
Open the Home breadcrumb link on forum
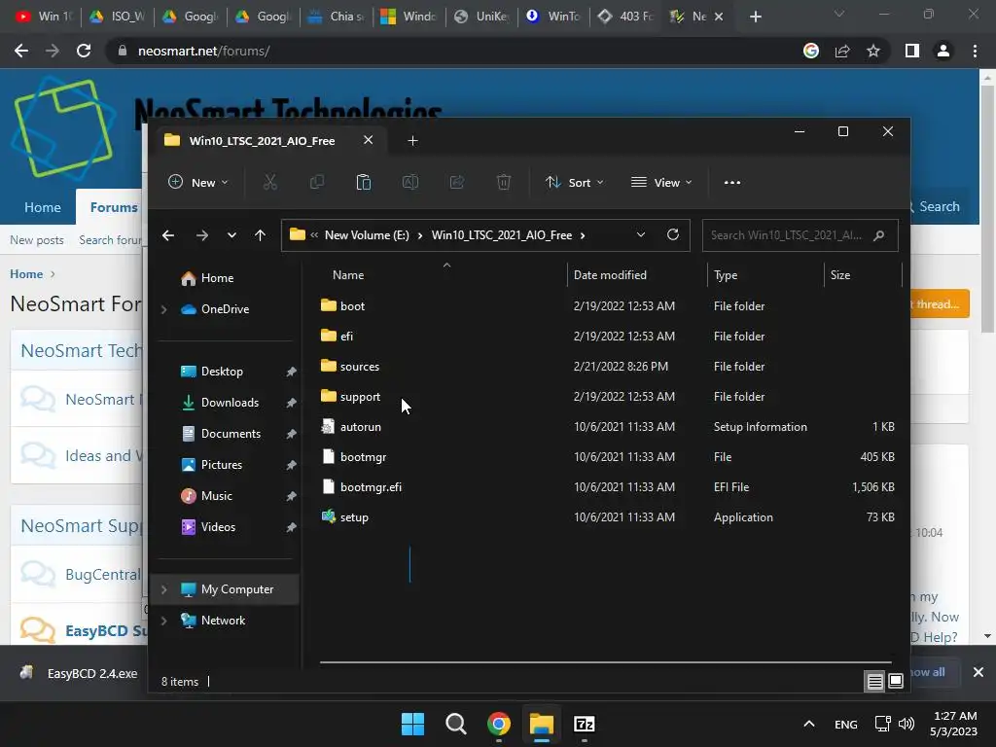pos(26,274)
